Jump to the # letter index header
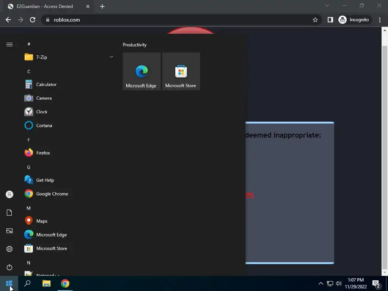The height and width of the screenshot is (291, 388). (x=29, y=44)
